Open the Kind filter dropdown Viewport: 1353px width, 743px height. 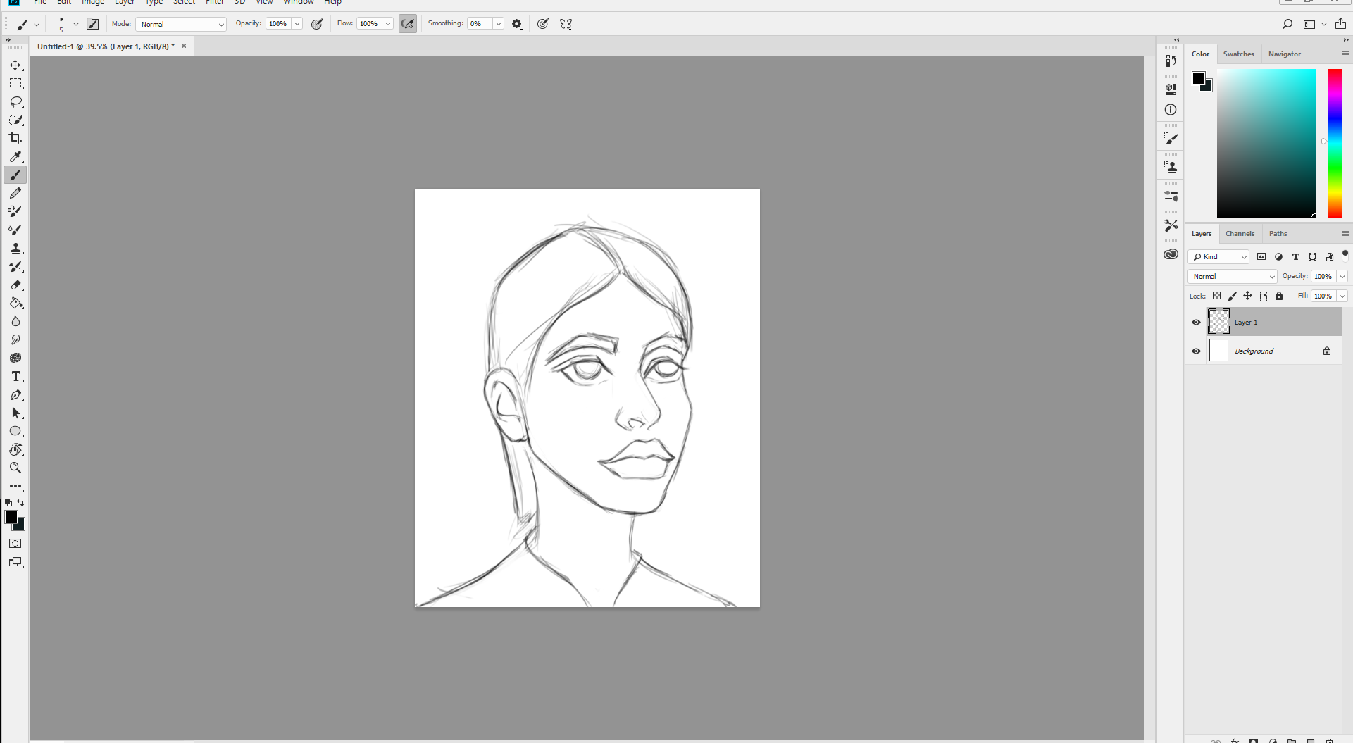[1219, 257]
